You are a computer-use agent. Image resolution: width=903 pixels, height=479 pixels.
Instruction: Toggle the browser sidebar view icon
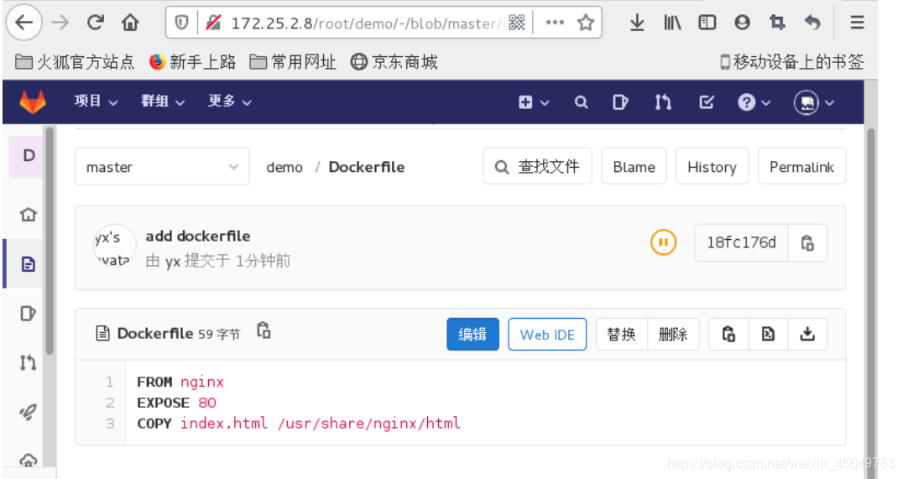click(x=707, y=23)
